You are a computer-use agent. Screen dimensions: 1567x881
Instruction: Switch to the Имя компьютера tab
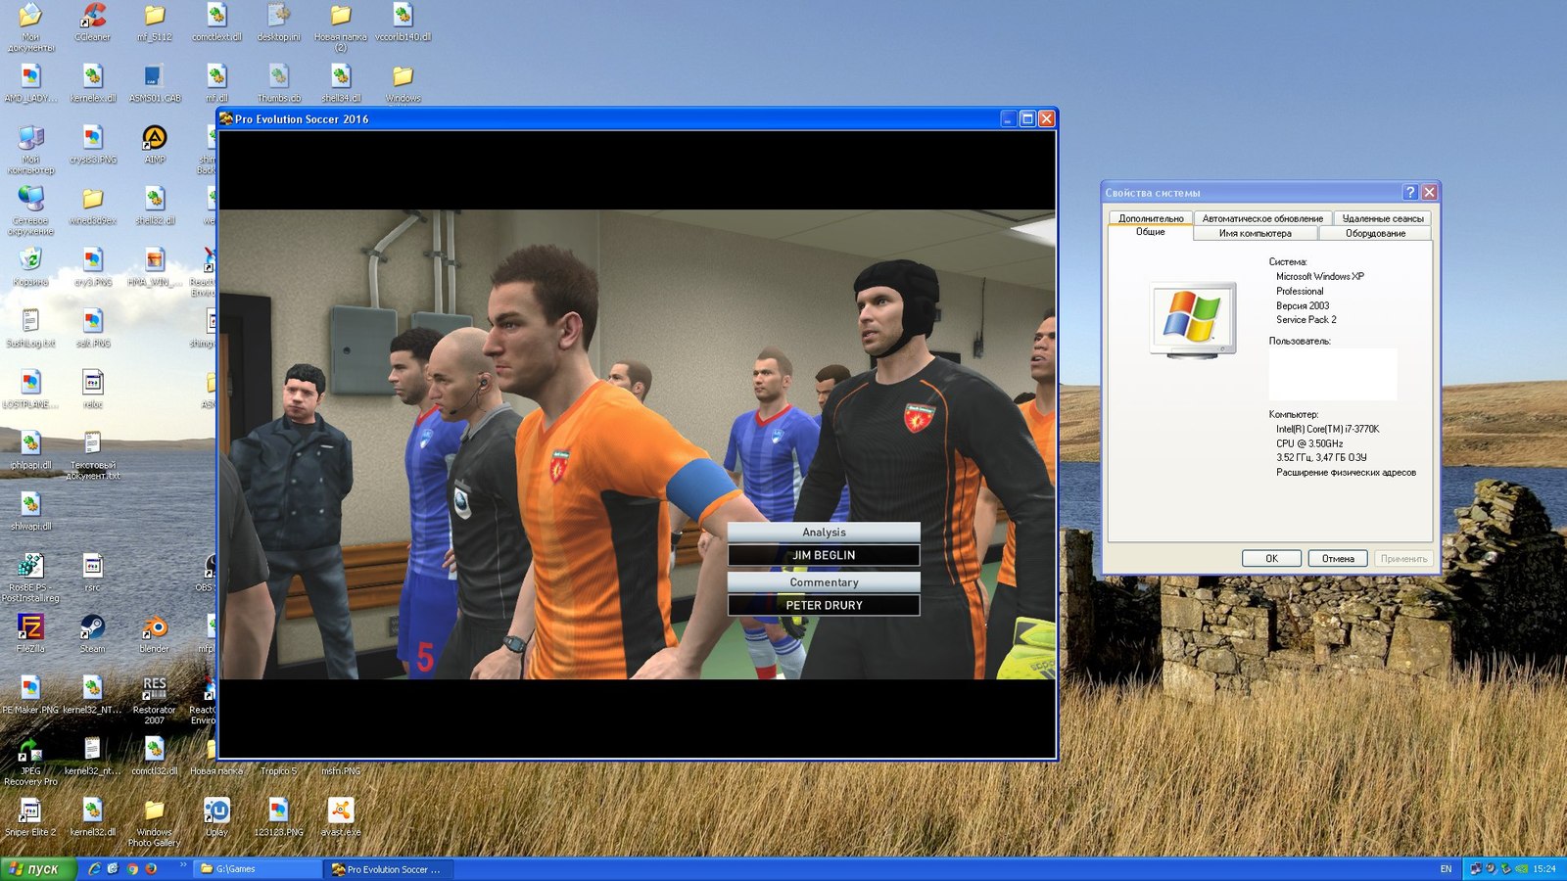[1255, 233]
